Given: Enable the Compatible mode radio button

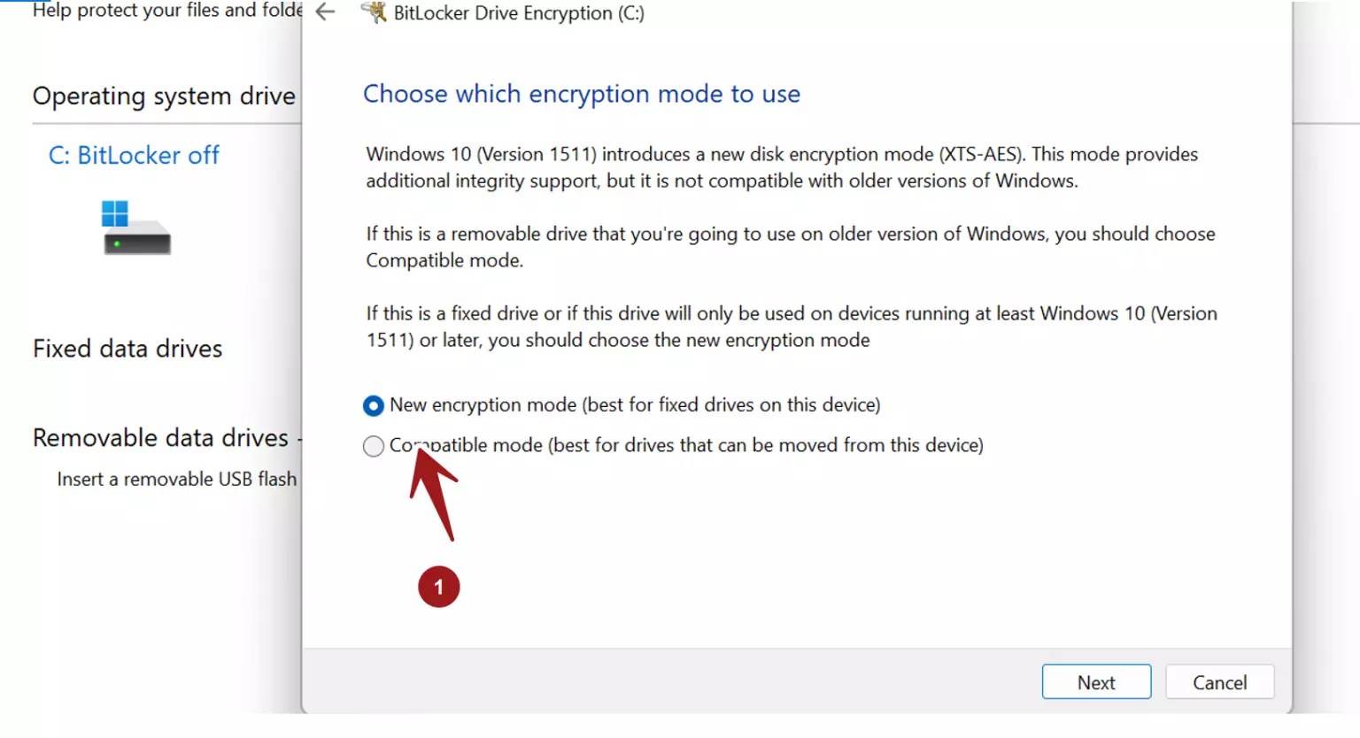Looking at the screenshot, I should pyautogui.click(x=373, y=446).
